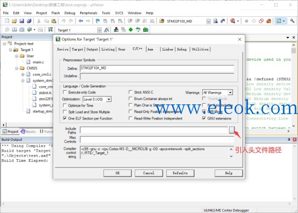
Task: Click the Navigate Backward blue arrow
Action: click(81, 21)
